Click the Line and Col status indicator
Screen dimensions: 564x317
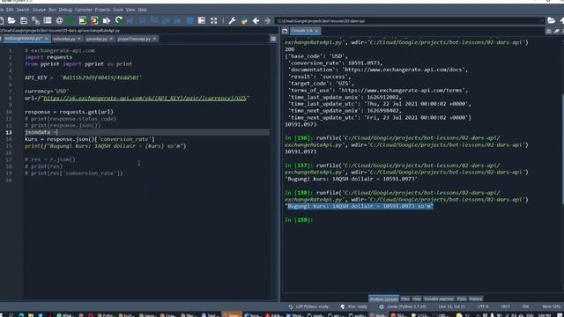pyautogui.click(x=452, y=306)
